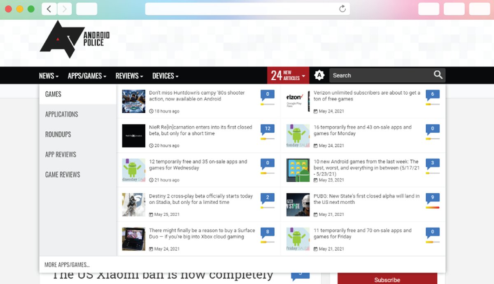Open comments bubble showing 12 on NieR article
The image size is (494, 284).
(268, 129)
